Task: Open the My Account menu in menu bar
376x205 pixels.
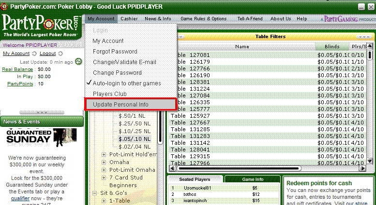Action: coord(101,19)
